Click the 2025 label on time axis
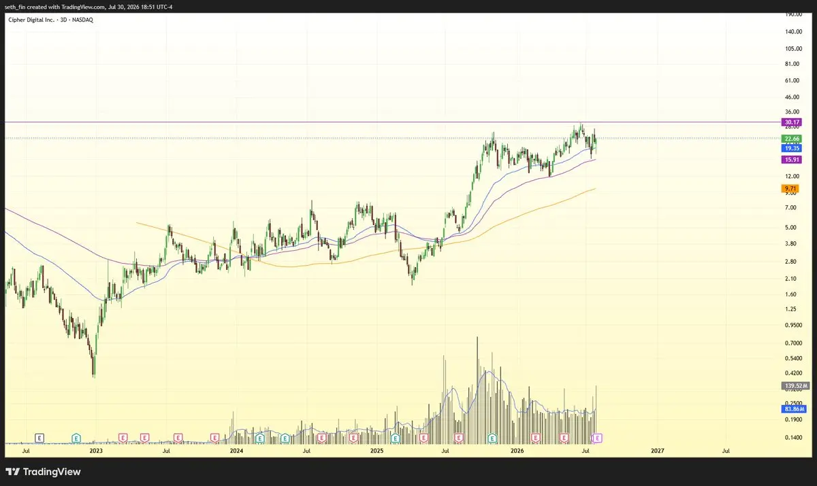 (x=377, y=450)
